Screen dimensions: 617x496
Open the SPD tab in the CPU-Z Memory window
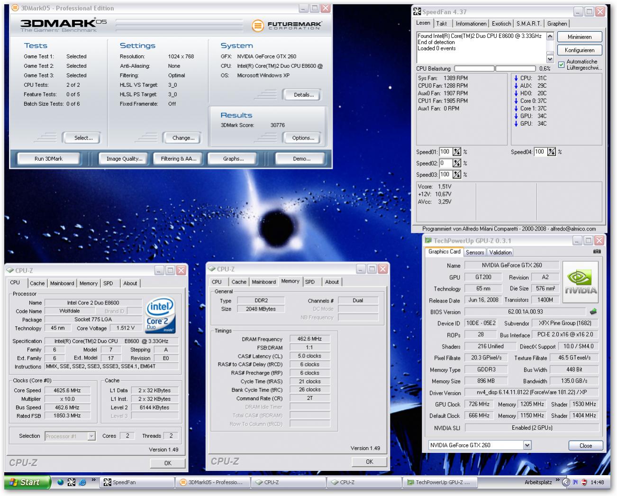click(x=310, y=282)
